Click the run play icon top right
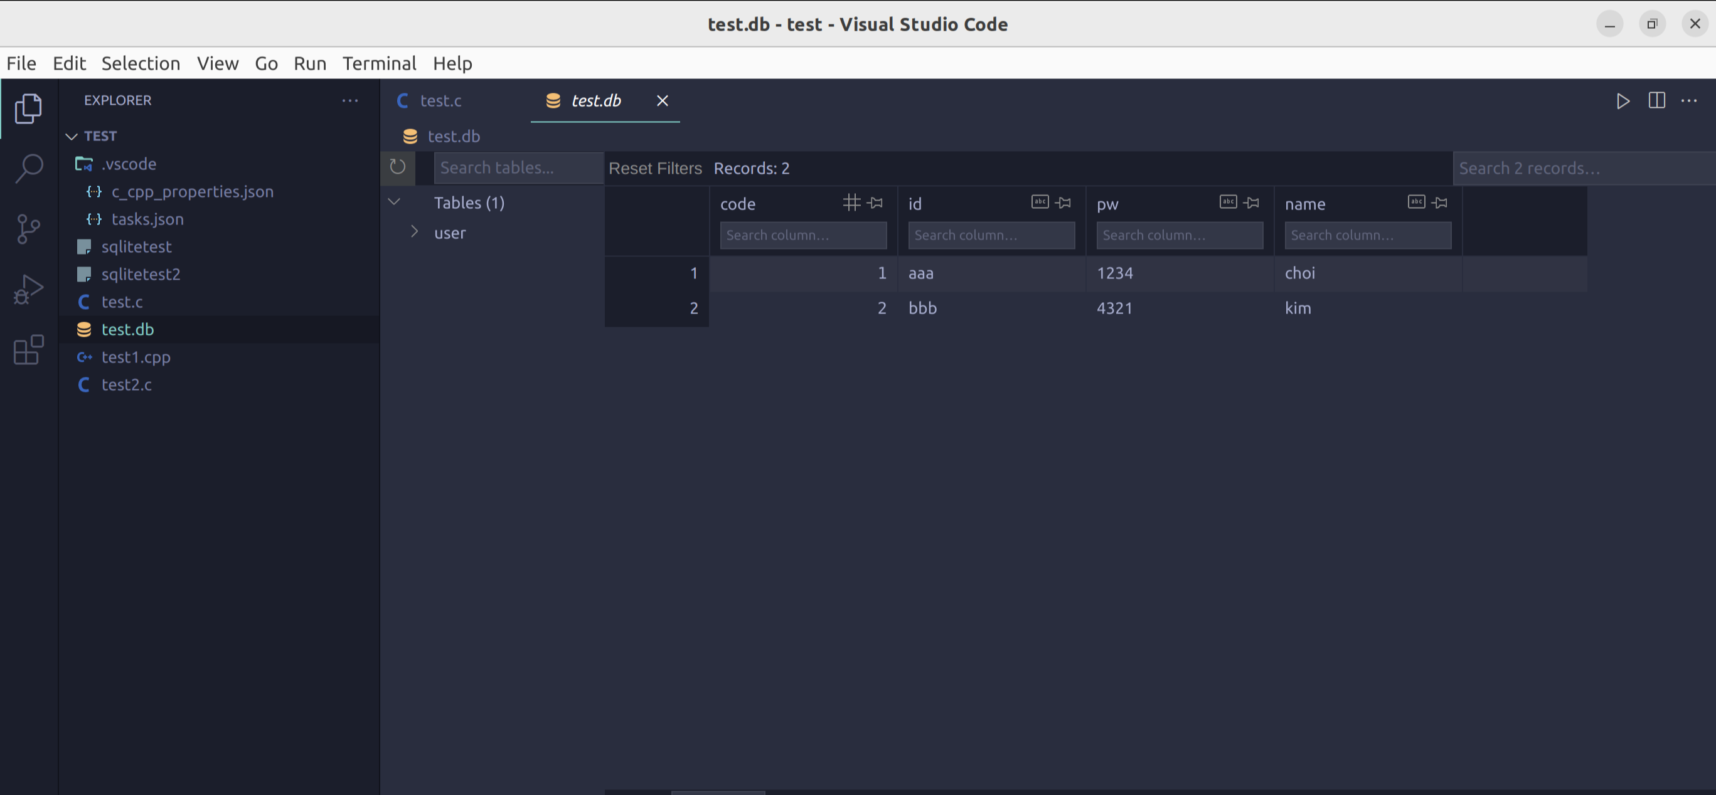Screen dimensions: 1716x795 coord(1623,100)
